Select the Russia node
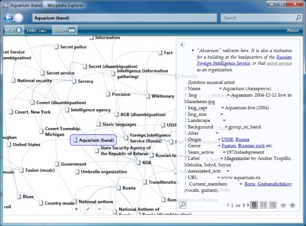306x226 pixels. pyautogui.click(x=126, y=188)
